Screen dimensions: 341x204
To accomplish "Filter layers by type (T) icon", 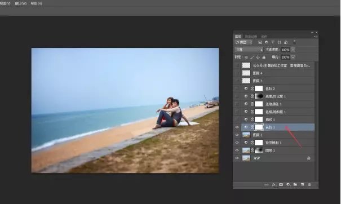I will (273, 42).
